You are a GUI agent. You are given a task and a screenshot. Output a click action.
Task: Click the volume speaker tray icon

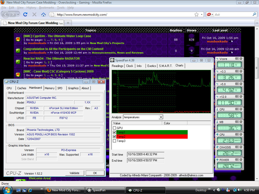[240, 190]
